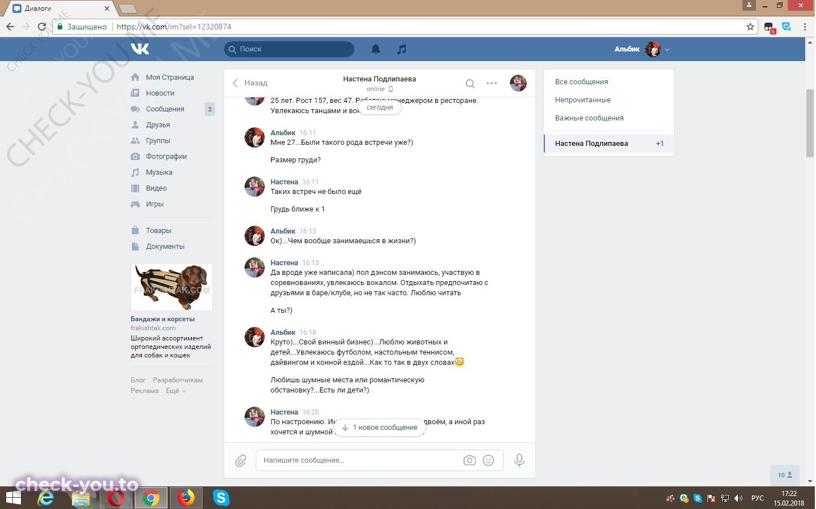Select Настена Подлипаева dialog tab
The image size is (816, 509).
[608, 144]
